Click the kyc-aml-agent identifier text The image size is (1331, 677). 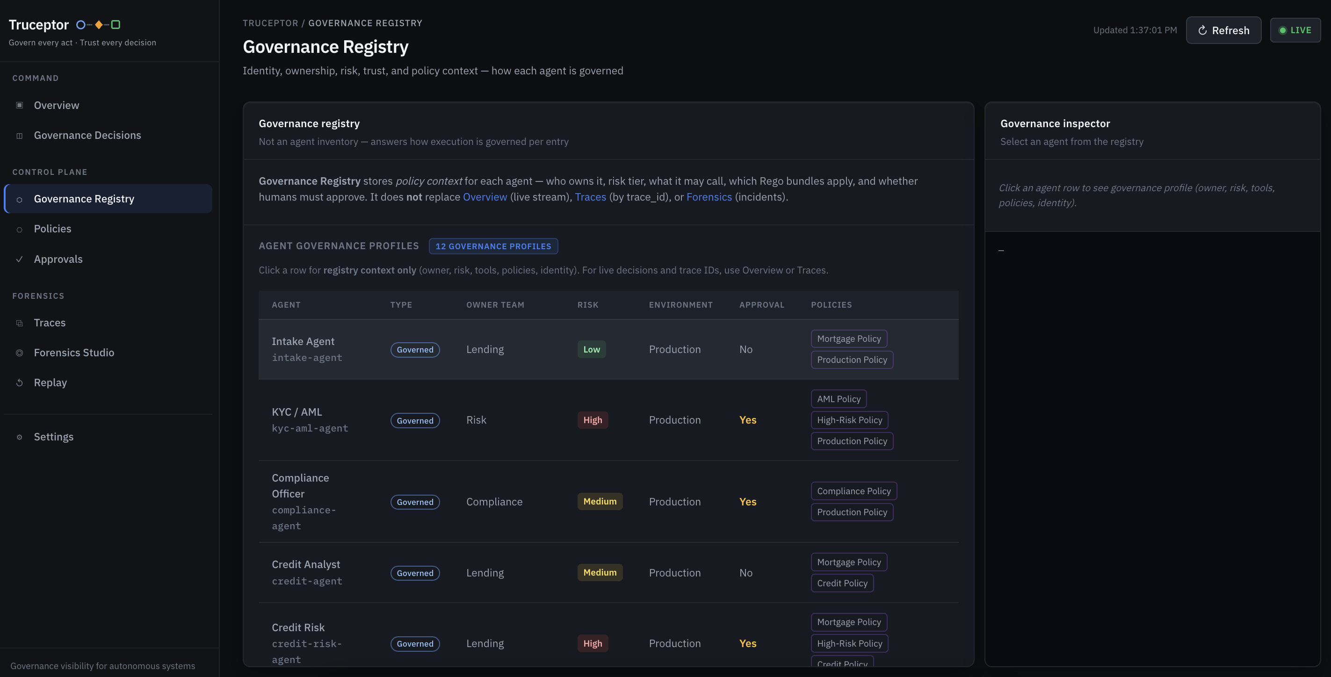pos(310,429)
